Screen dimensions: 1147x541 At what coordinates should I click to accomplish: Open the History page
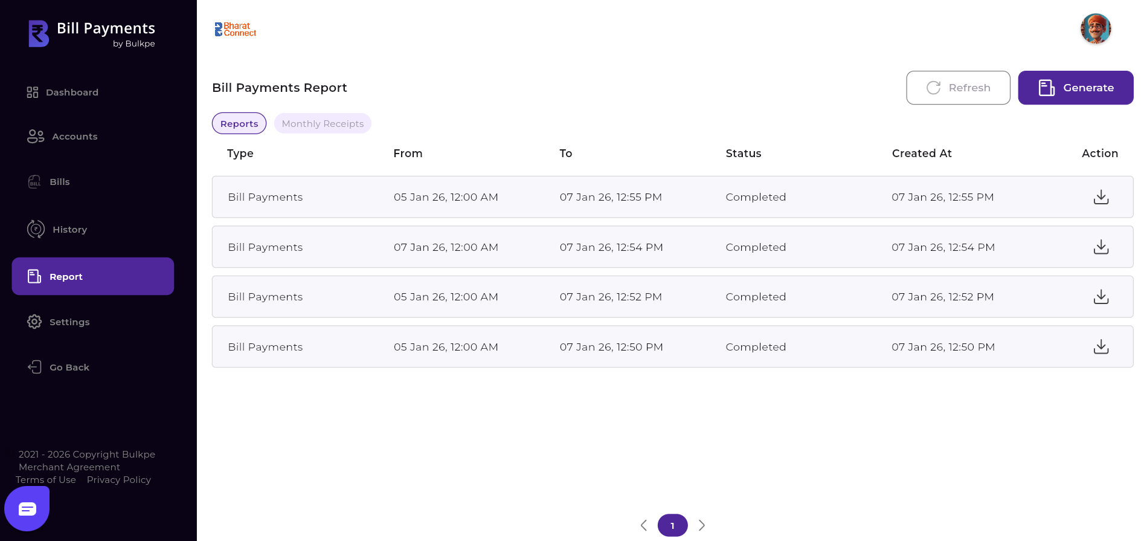pos(69,230)
